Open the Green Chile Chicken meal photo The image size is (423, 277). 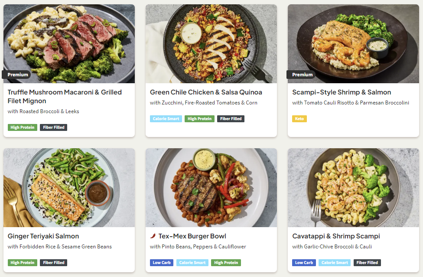pyautogui.click(x=211, y=43)
